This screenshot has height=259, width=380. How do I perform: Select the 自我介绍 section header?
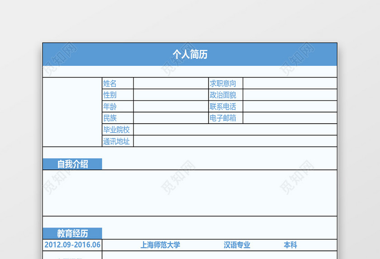pyautogui.click(x=72, y=164)
